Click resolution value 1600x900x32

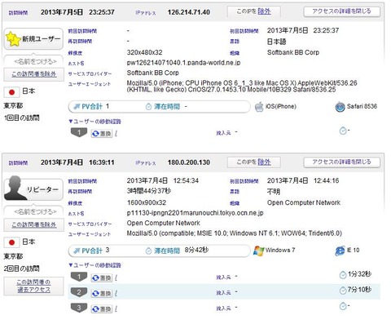pos(147,202)
